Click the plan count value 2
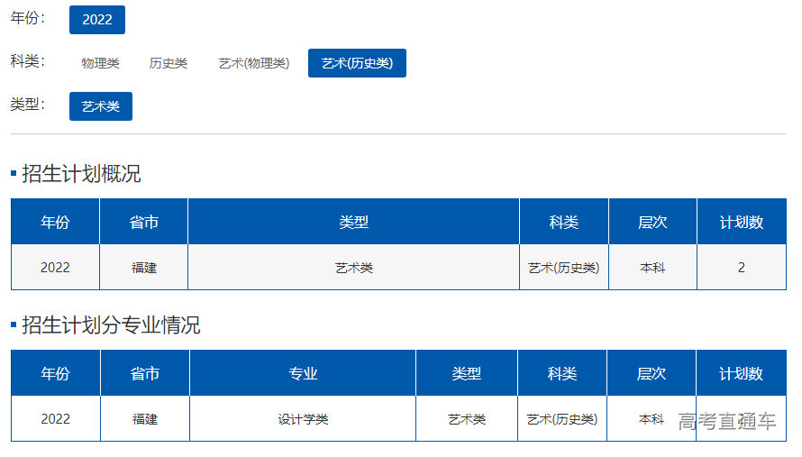Screen dimensions: 802x457 (741, 268)
